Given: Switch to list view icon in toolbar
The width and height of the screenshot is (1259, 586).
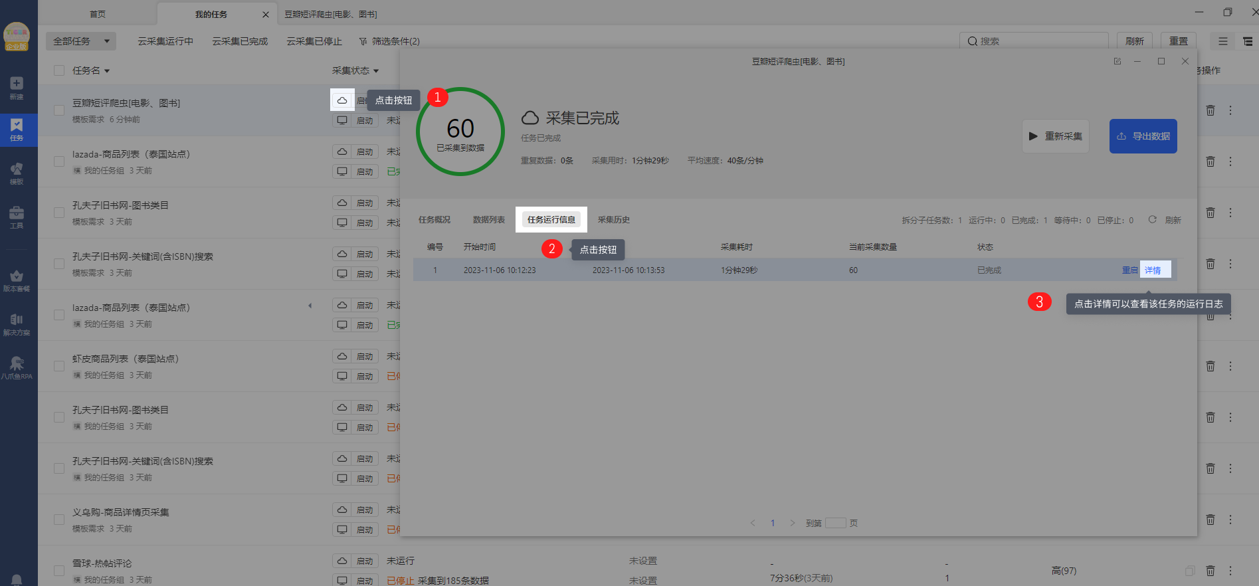Looking at the screenshot, I should pos(1222,41).
